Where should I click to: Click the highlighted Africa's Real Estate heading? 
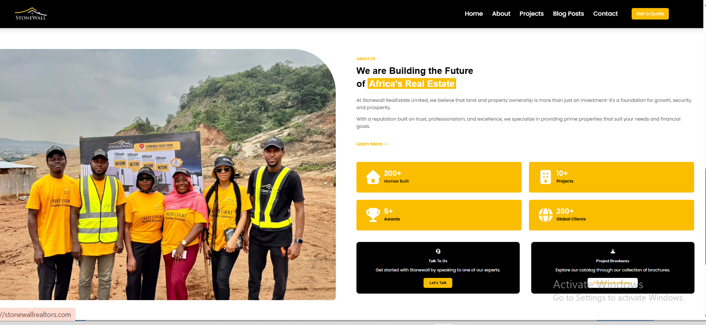(412, 84)
